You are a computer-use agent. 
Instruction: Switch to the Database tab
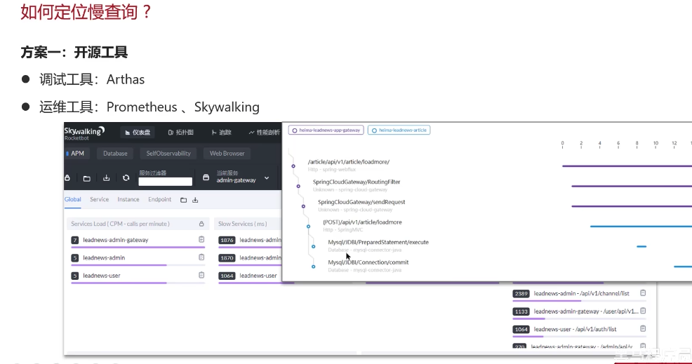pyautogui.click(x=115, y=154)
